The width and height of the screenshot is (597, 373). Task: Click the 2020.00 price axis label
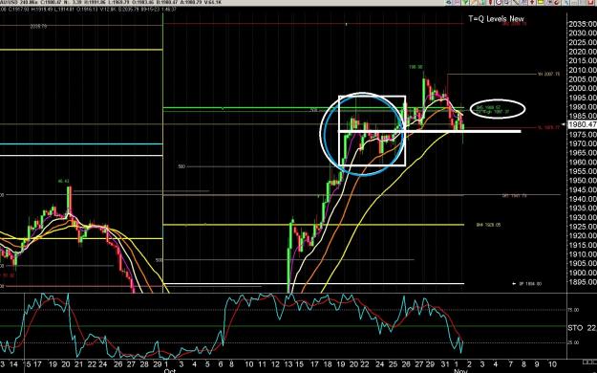(583, 52)
